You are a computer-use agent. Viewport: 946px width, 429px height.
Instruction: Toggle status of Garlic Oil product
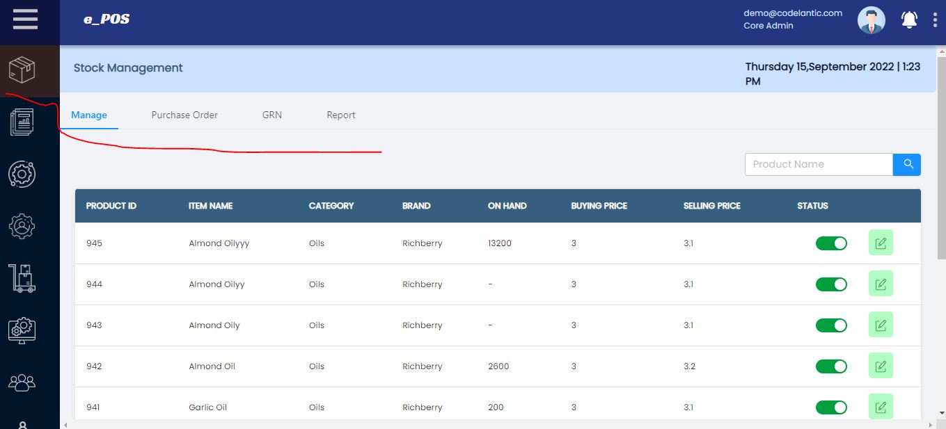[x=831, y=407]
